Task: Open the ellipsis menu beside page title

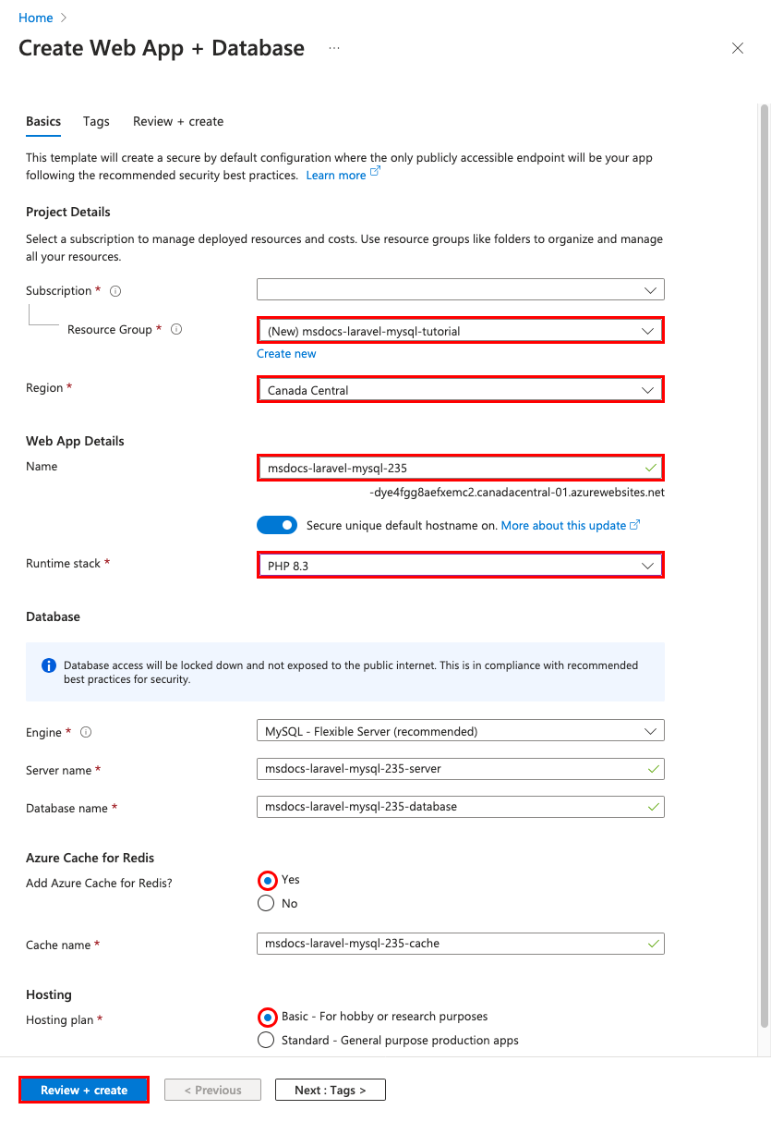Action: 333,48
